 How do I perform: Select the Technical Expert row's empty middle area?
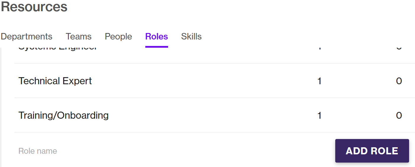[x=204, y=81]
